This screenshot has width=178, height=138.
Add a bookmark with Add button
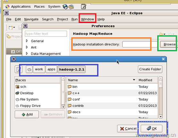(x=27, y=115)
